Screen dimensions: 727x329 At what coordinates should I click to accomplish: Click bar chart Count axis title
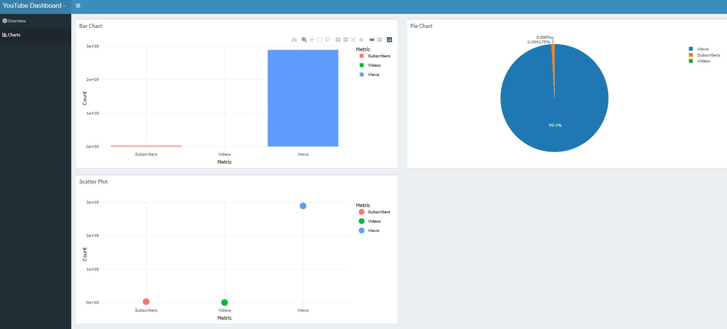(85, 98)
